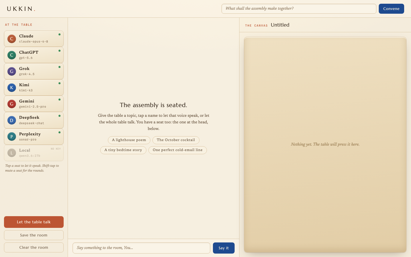Click the green status dot on DeepSeek's seat

click(59, 116)
